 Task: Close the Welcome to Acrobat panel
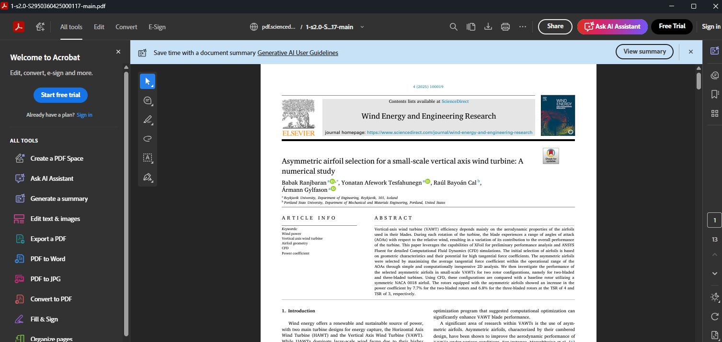pos(118,52)
